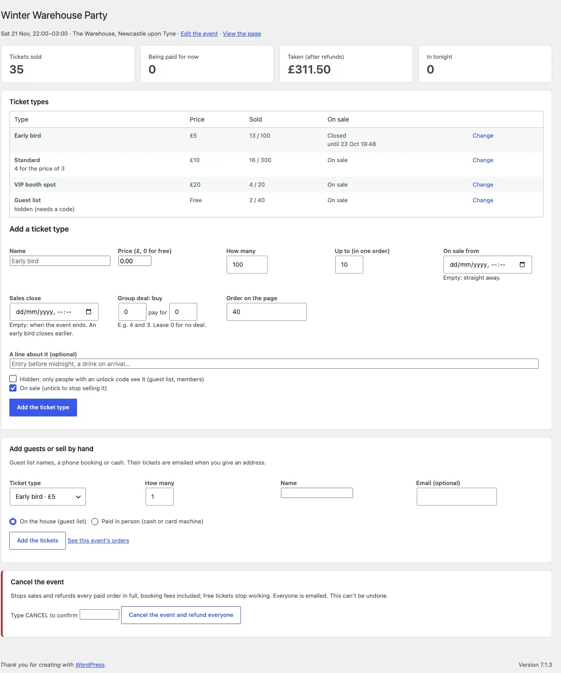Click the Group deal buy quantity field
561x673 pixels.
coord(132,312)
